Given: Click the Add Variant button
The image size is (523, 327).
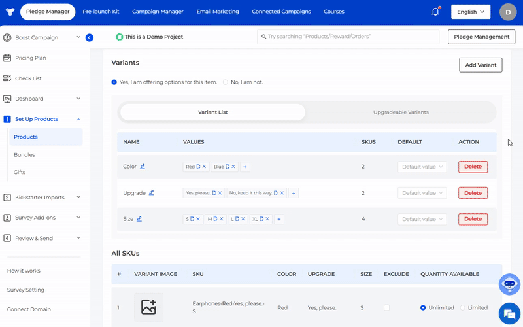Looking at the screenshot, I should 481,65.
